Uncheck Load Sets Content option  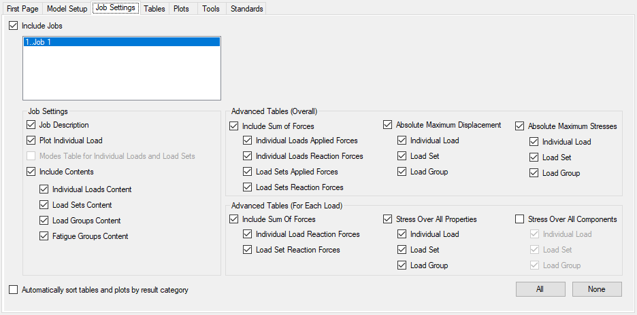44,205
